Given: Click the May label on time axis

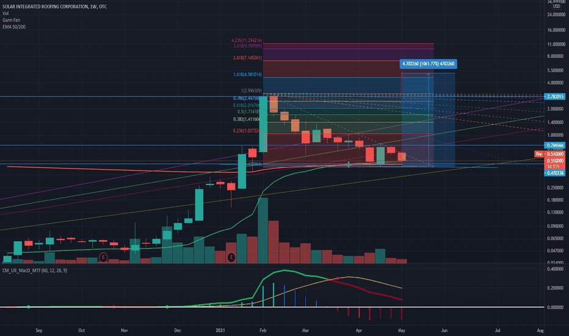Looking at the screenshot, I should 401,331.
